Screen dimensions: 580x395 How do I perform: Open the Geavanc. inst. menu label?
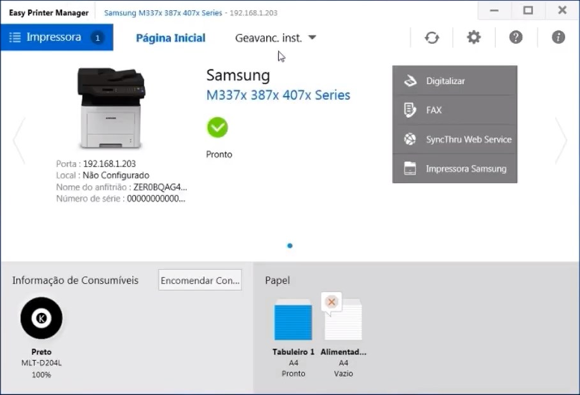coord(269,38)
